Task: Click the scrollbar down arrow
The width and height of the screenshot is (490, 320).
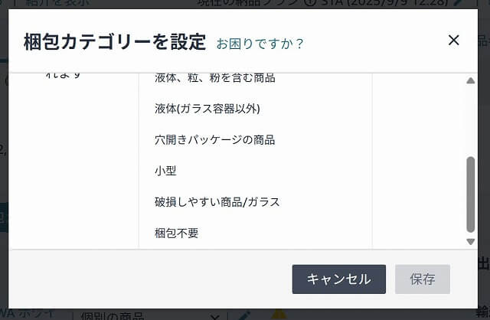Action: pyautogui.click(x=470, y=241)
